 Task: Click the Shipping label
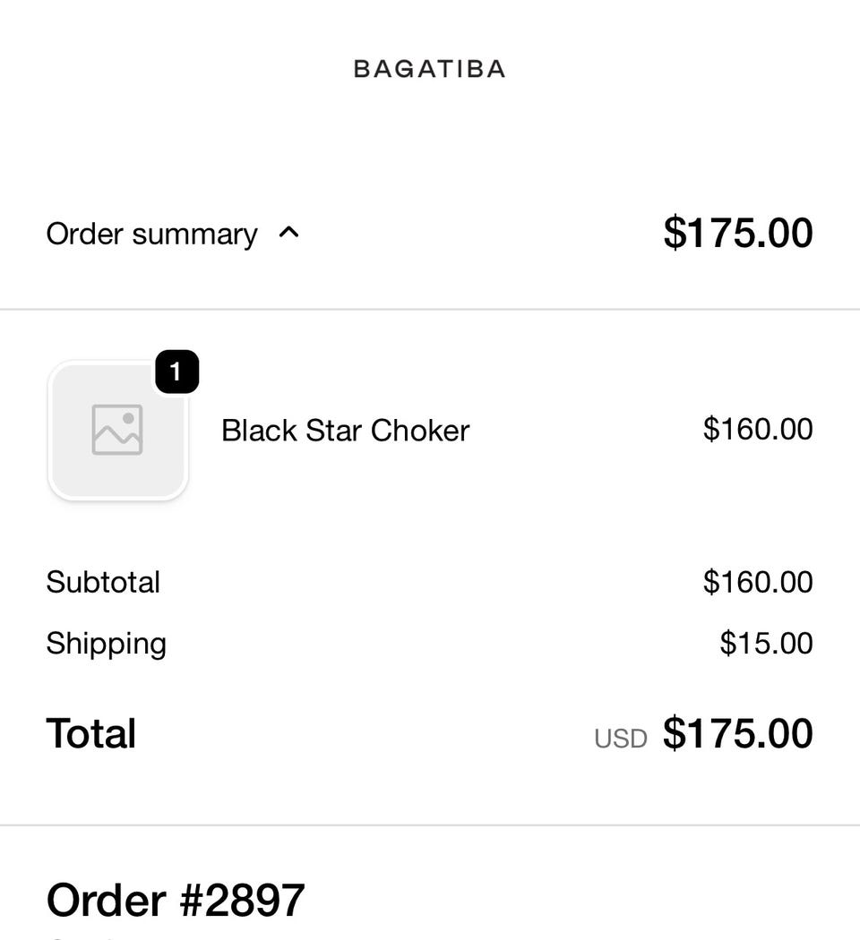(106, 644)
